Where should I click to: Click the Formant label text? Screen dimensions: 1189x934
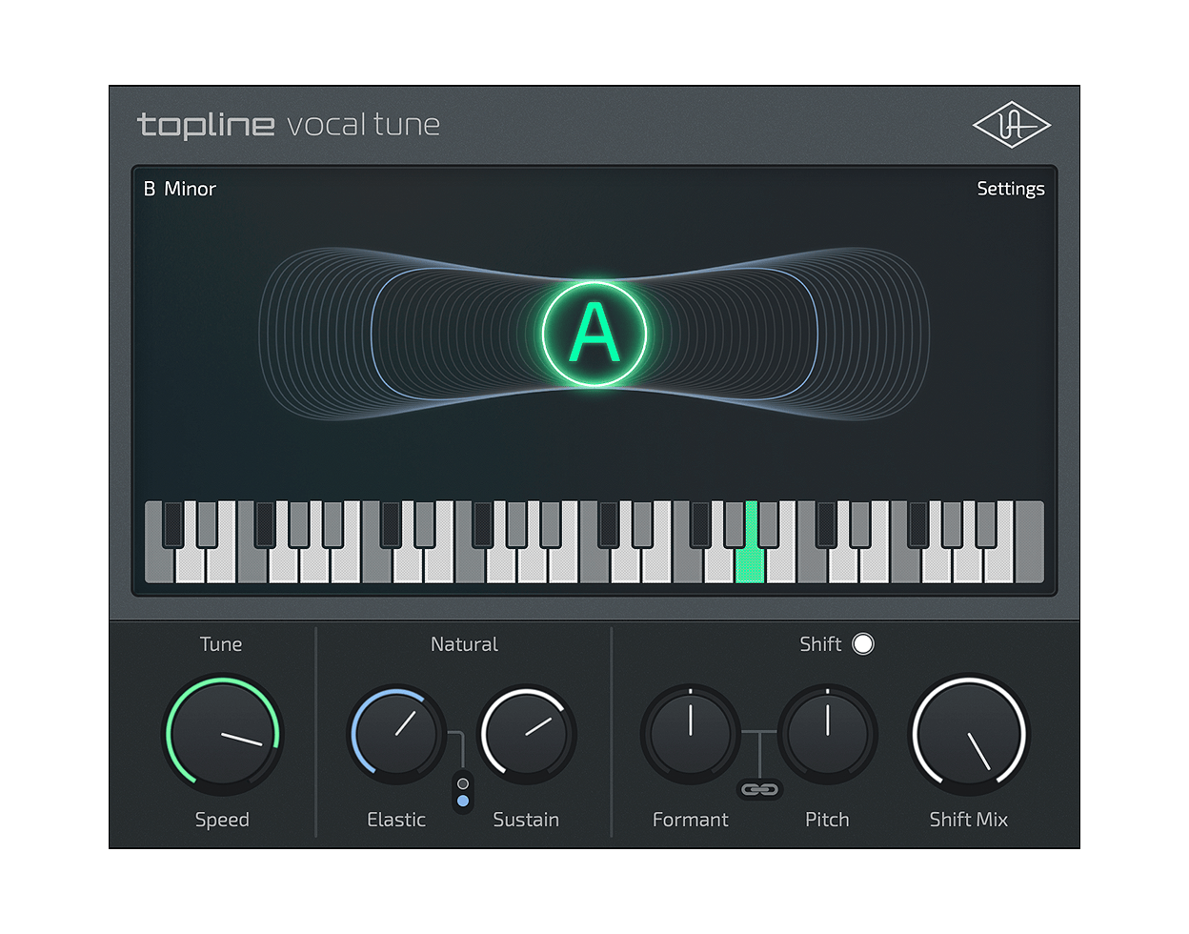point(691,820)
